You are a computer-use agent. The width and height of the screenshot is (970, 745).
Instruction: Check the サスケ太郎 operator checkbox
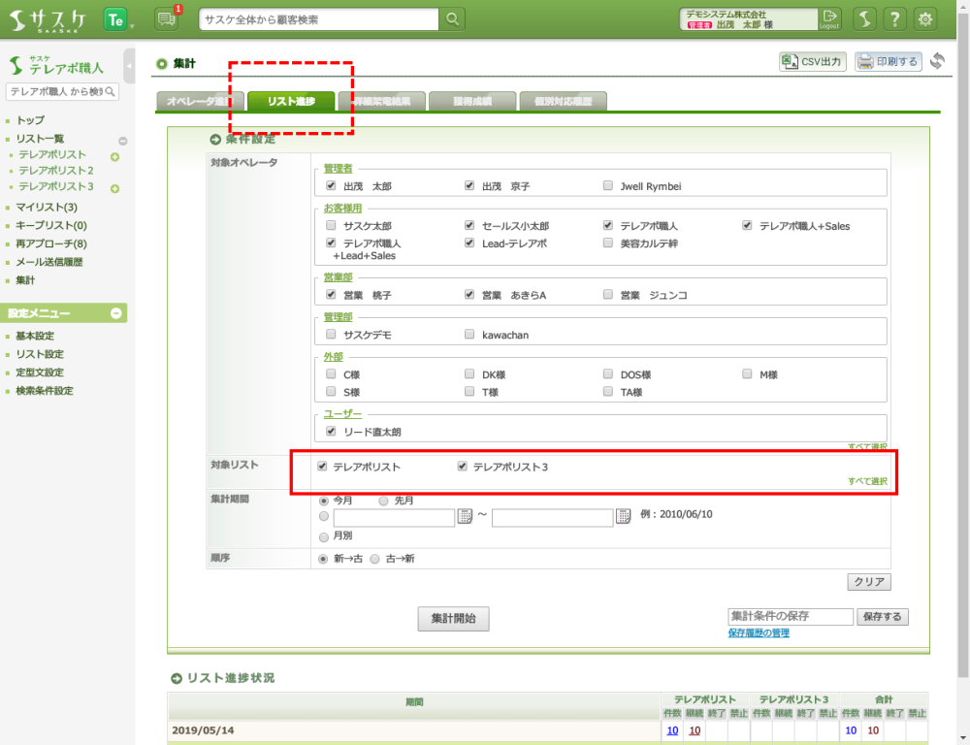click(x=332, y=226)
